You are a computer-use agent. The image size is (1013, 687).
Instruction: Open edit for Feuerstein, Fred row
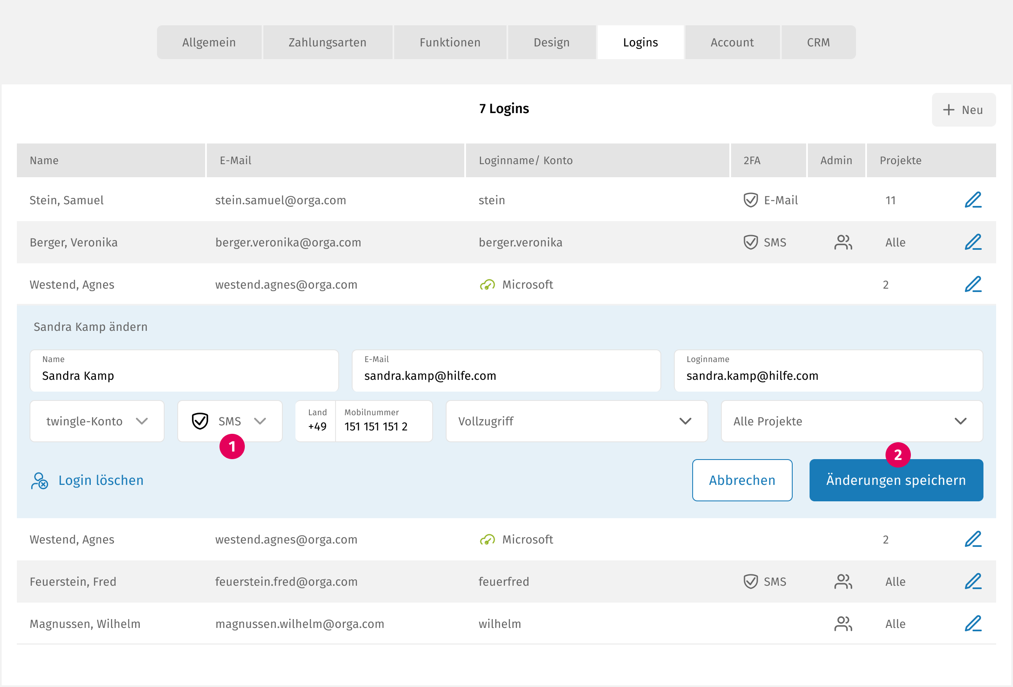(x=972, y=582)
